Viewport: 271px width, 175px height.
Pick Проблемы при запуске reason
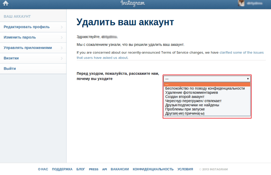click(185, 109)
